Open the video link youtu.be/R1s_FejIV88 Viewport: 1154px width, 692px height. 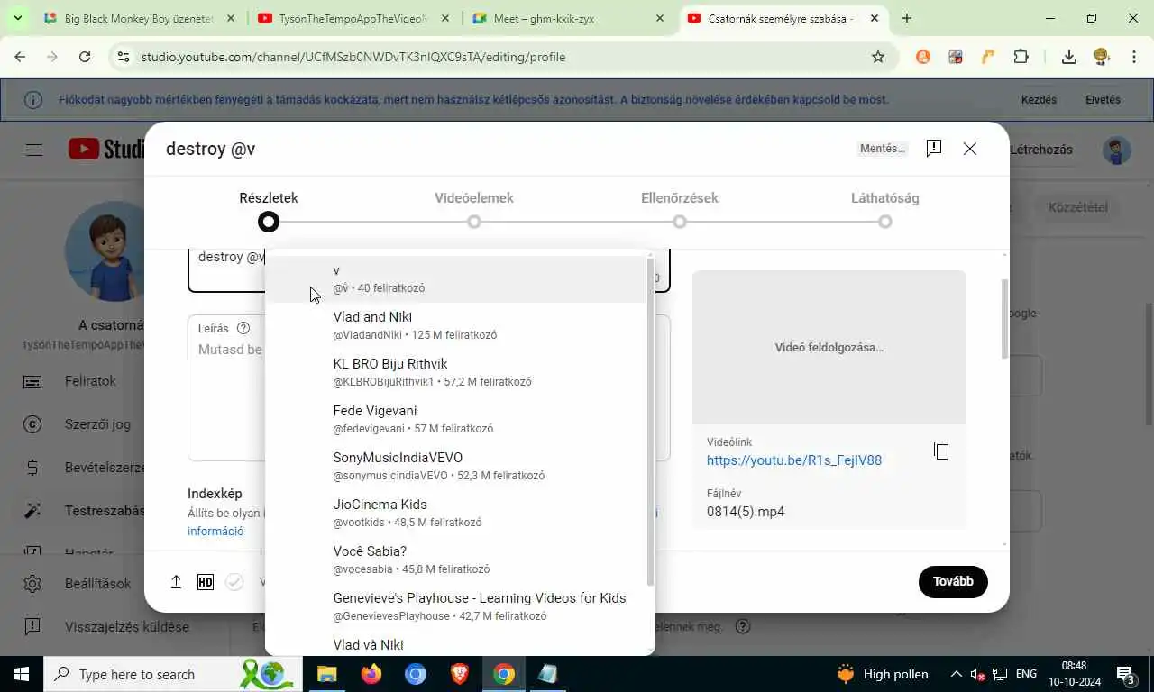click(x=794, y=460)
